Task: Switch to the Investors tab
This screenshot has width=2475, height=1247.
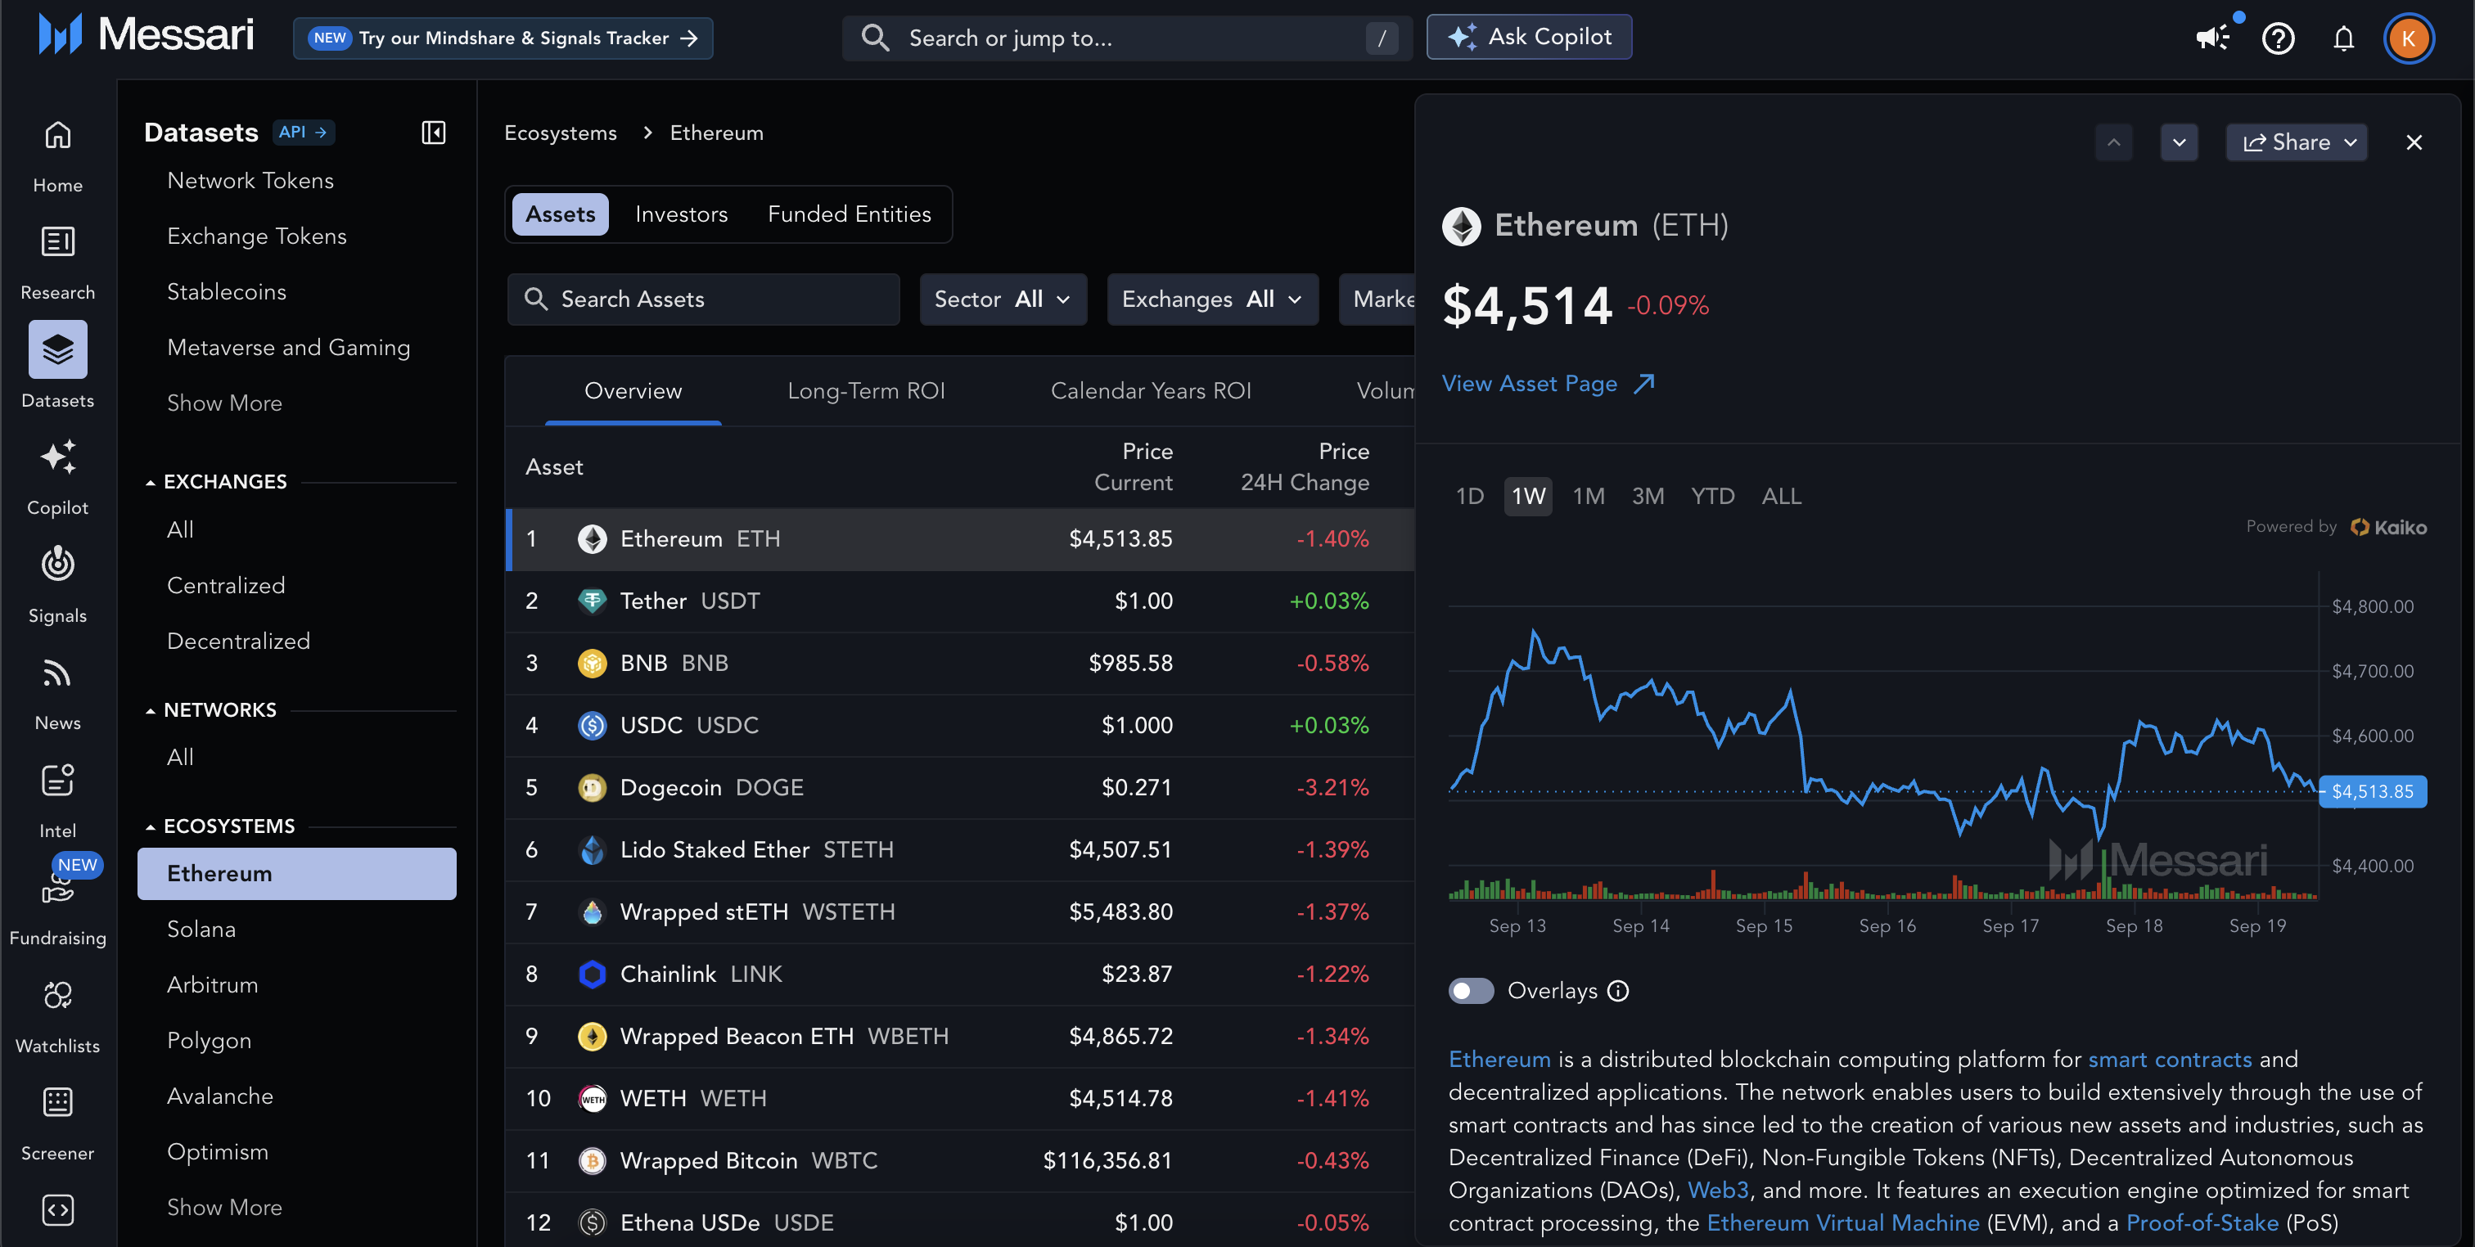Action: [x=681, y=214]
